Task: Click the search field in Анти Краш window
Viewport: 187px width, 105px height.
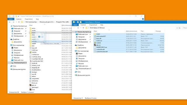Action: (x=185, y=28)
